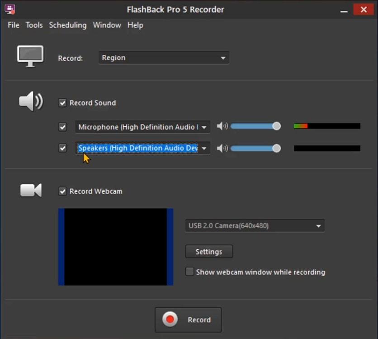Viewport: 378px width, 339px height.
Task: Click the Record Sound label
Action: tap(93, 103)
